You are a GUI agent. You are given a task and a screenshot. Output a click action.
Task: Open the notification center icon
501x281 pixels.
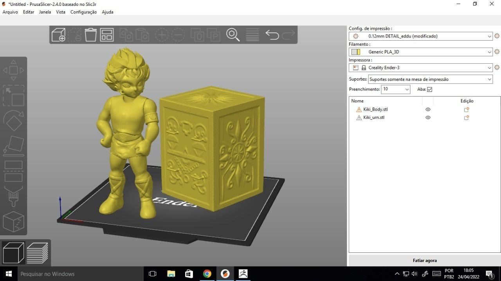(x=489, y=274)
